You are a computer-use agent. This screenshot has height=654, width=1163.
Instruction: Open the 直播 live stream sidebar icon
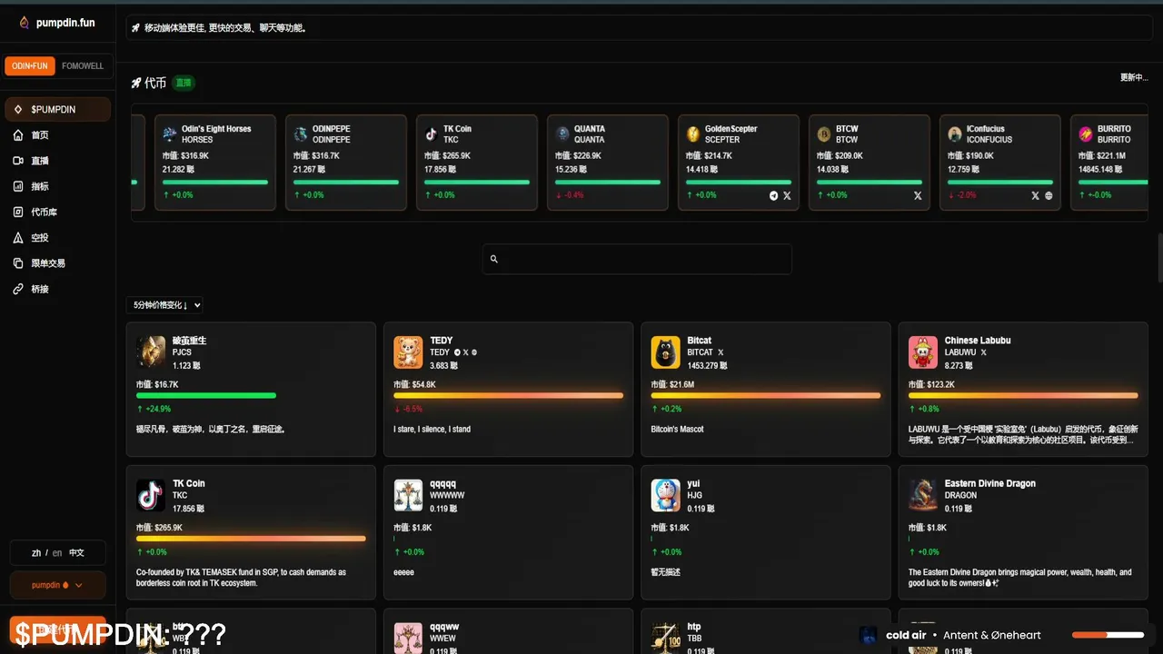click(x=18, y=161)
